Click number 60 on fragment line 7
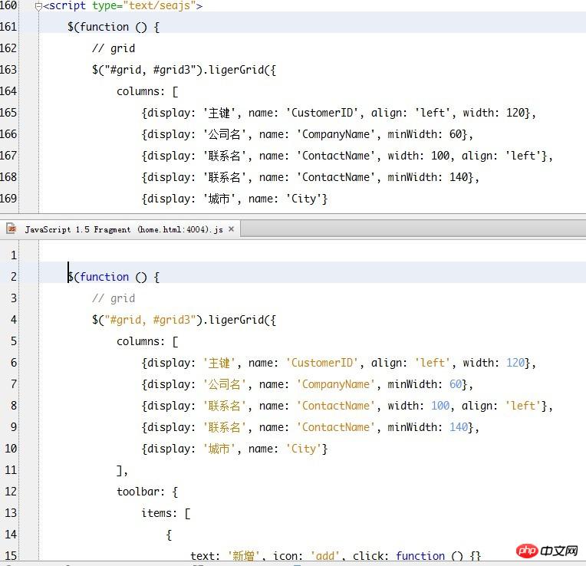The width and height of the screenshot is (586, 566). click(x=455, y=384)
